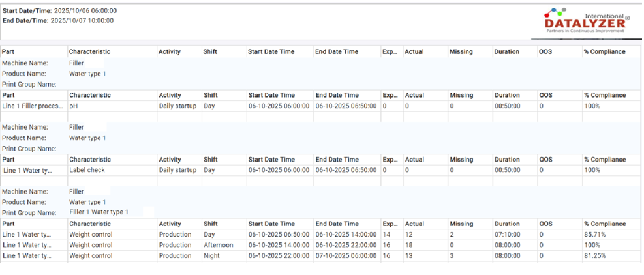Click the OOS value 0 in the Night row
The width and height of the screenshot is (644, 275).
coord(542,255)
